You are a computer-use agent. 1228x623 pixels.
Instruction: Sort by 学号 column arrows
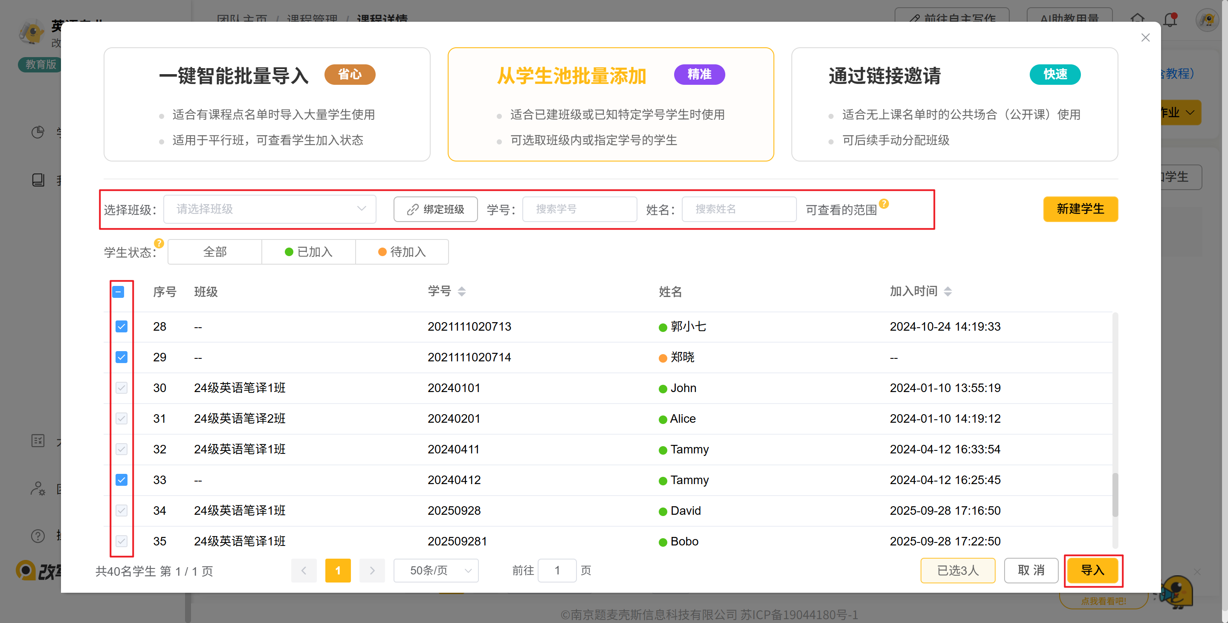[x=461, y=291]
